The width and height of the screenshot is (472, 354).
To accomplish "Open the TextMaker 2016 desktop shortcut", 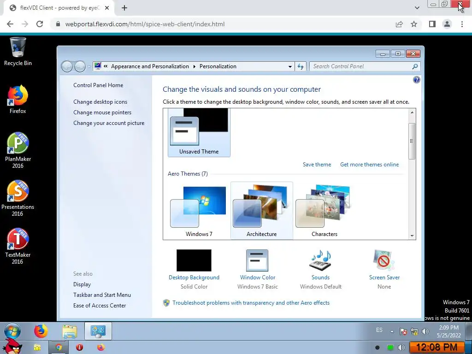I will (18, 246).
